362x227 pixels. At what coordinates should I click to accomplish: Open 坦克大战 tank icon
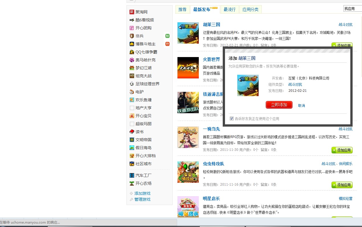[x=132, y=76]
